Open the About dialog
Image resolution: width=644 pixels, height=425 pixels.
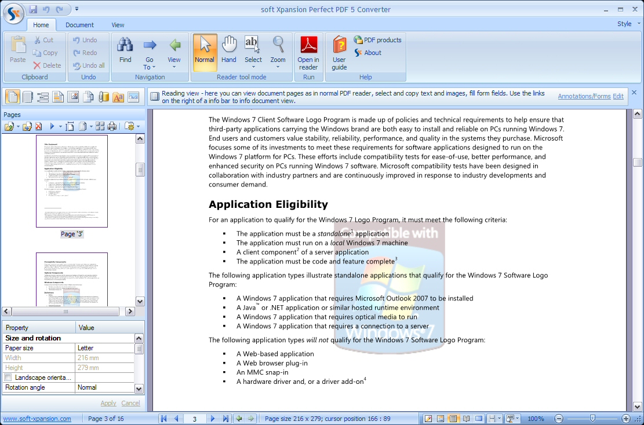pyautogui.click(x=368, y=53)
